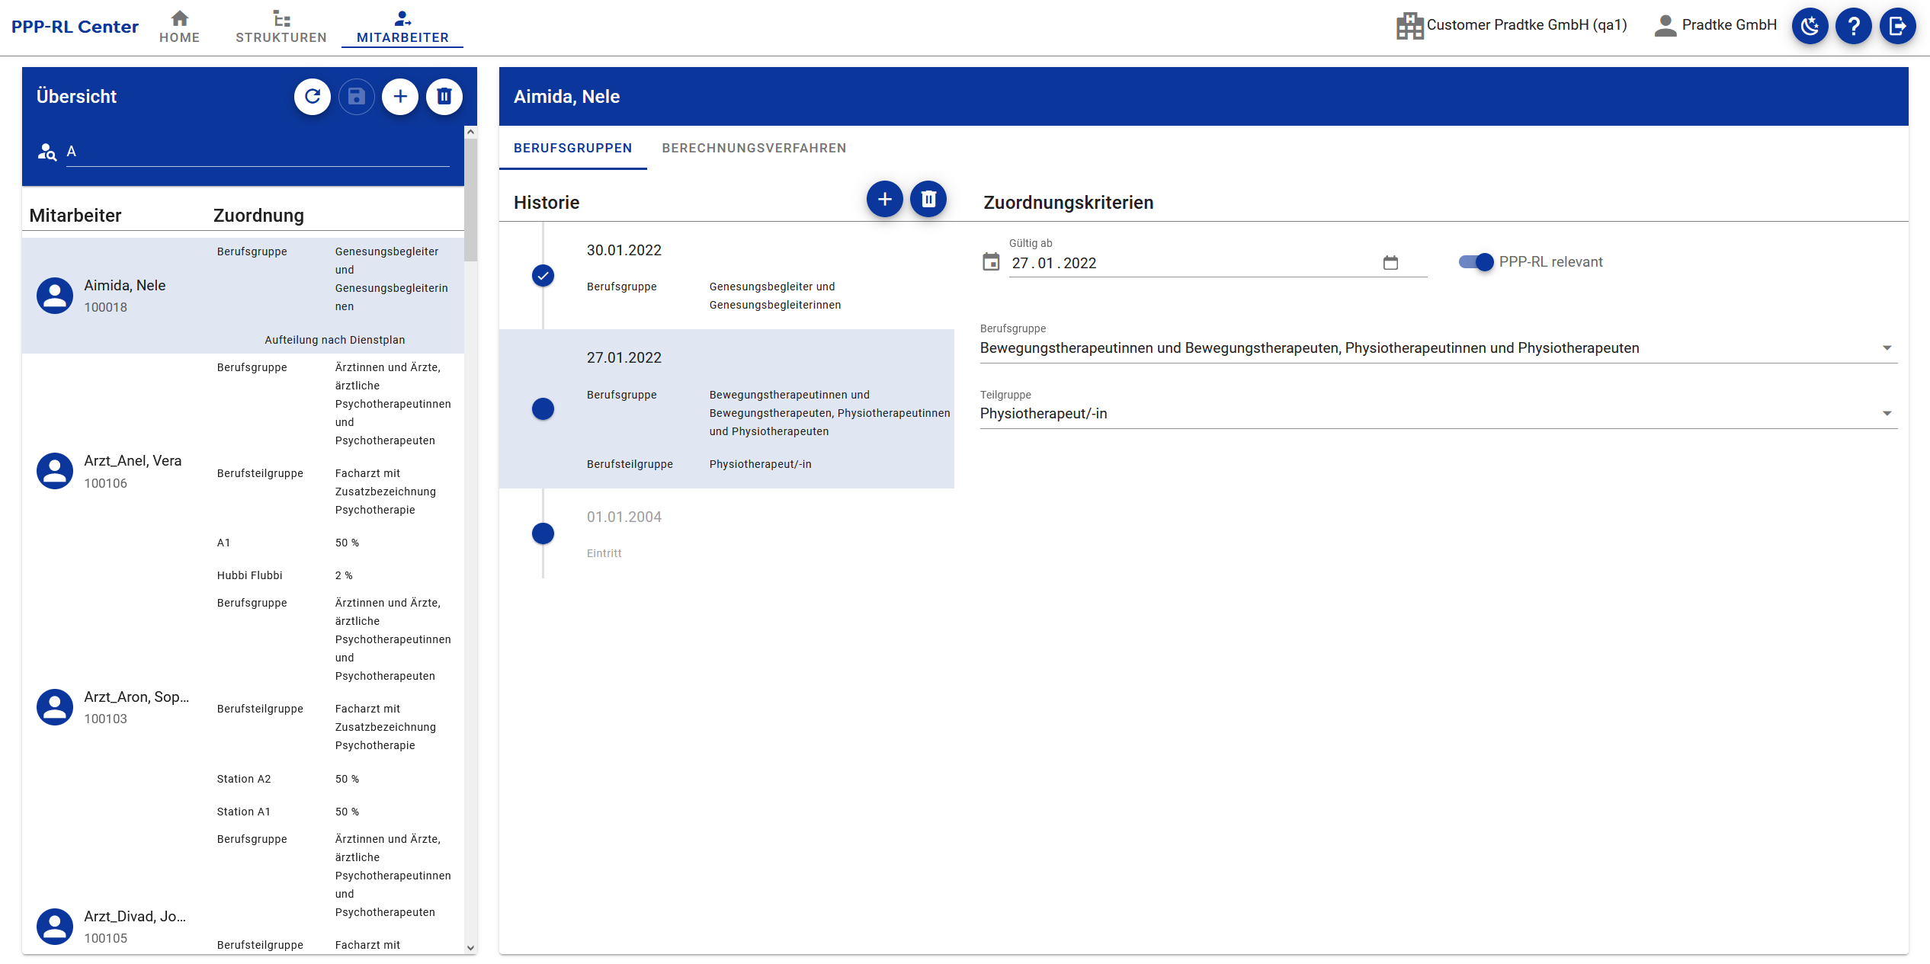Click the A1 50 % allocation row

(335, 543)
